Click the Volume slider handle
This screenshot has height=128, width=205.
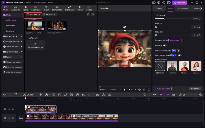tap(164, 19)
